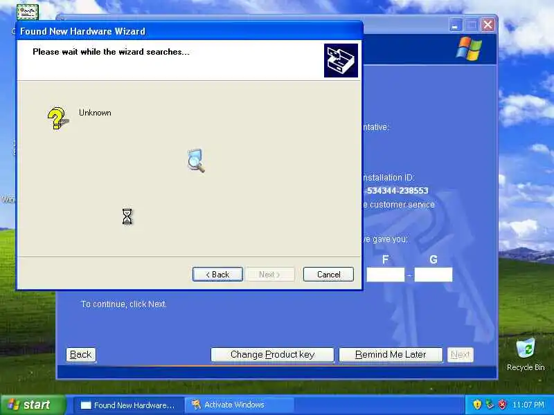Click Change Product key button
The image size is (554, 415).
click(272, 354)
